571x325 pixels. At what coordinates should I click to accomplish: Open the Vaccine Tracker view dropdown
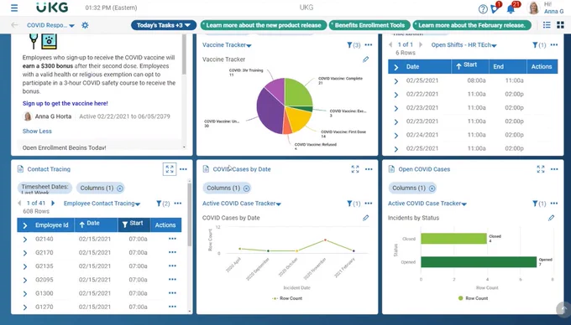click(227, 45)
